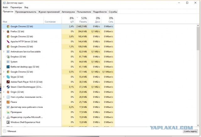Switch to the Службы tab

(113, 12)
